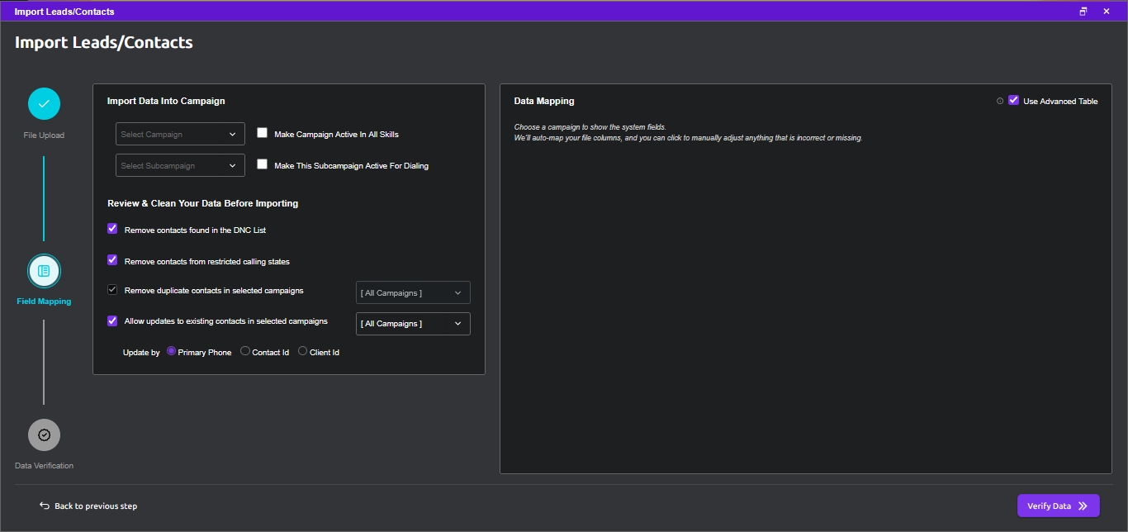Open the Select Subcampaign dropdown
This screenshot has width=1128, height=532.
(x=180, y=165)
